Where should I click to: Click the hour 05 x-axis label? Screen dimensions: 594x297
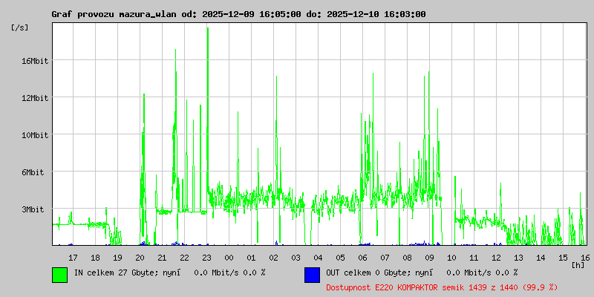[340, 258]
